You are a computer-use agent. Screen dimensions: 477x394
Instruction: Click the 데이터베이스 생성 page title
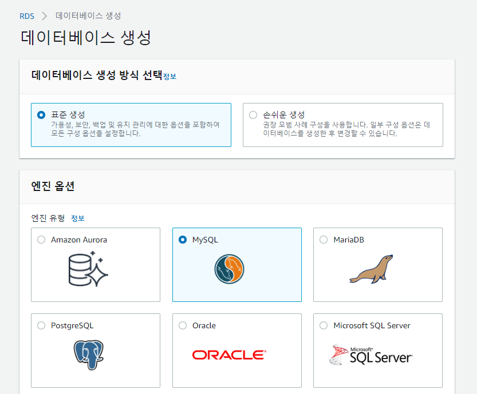coord(86,38)
